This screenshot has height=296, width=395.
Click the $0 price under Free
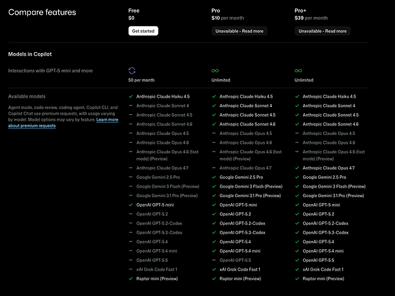pyautogui.click(x=131, y=18)
